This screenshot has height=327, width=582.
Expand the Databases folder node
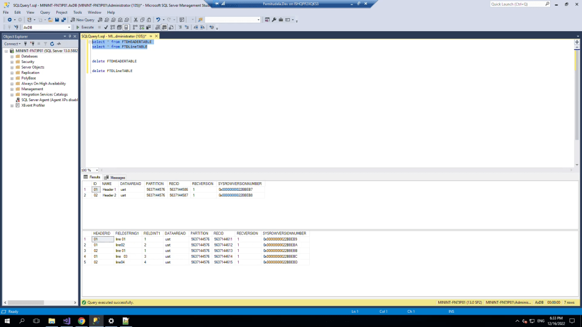12,56
